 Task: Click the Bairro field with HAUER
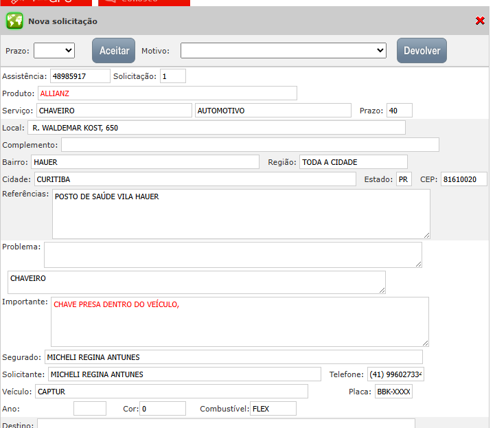(x=145, y=161)
